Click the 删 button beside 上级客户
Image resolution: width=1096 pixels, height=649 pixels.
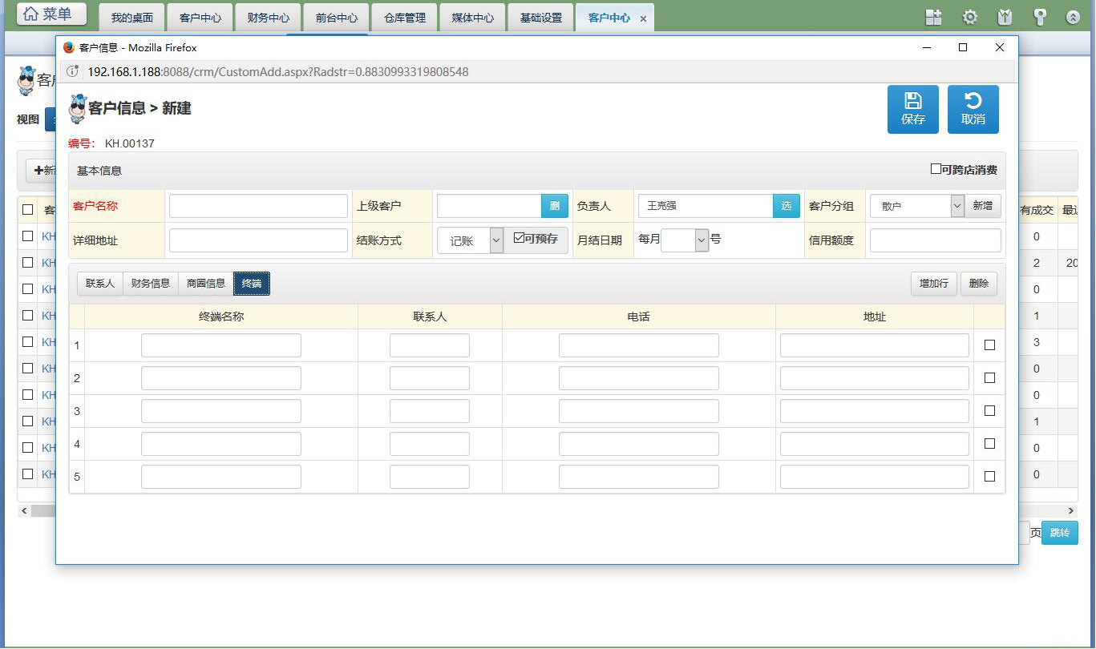coord(555,206)
